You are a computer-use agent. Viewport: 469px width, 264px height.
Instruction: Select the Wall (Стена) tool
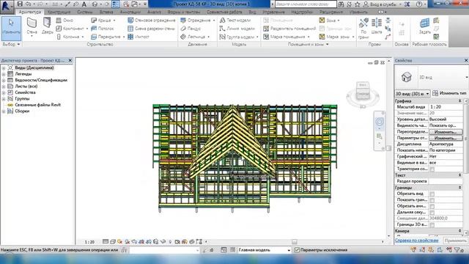tap(32, 26)
